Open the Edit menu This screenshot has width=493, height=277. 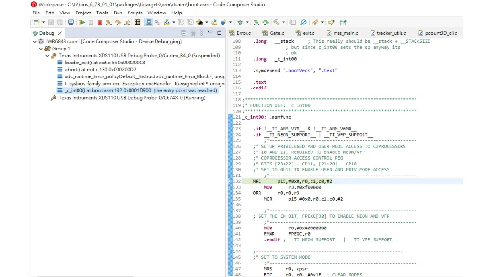pos(50,13)
